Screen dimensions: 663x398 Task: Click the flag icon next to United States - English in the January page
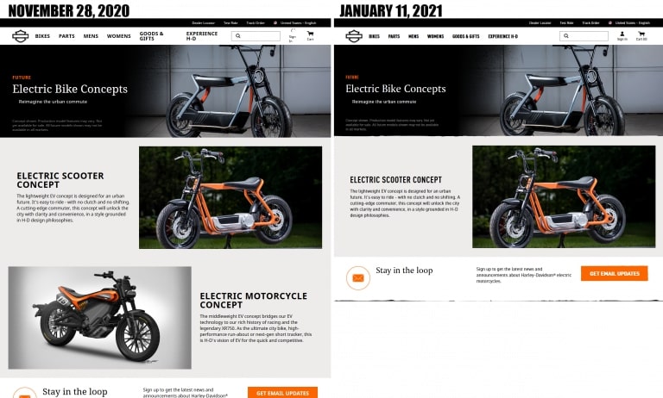[x=610, y=22]
